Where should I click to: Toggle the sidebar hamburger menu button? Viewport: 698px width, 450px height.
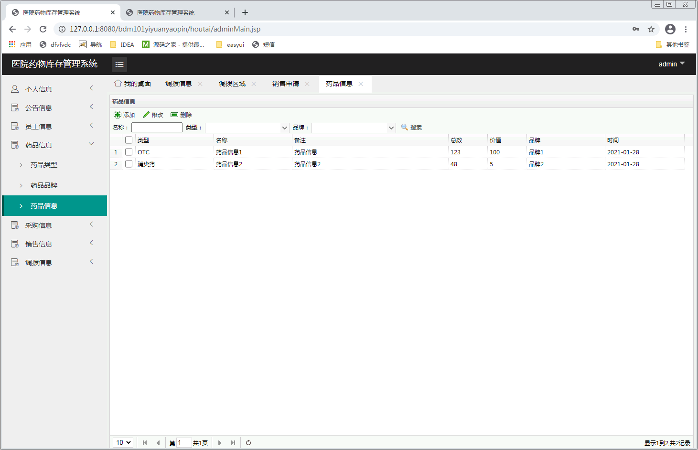pos(119,64)
